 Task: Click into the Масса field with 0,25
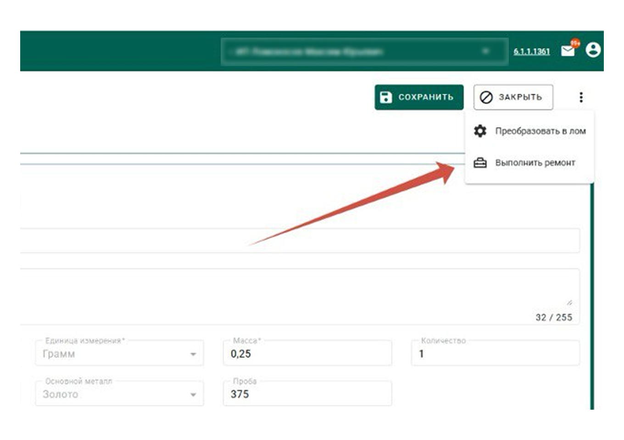click(307, 354)
